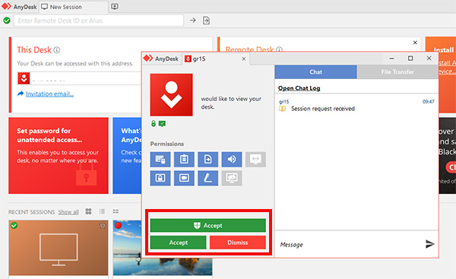Switch to the File Transfer tab

[397, 72]
